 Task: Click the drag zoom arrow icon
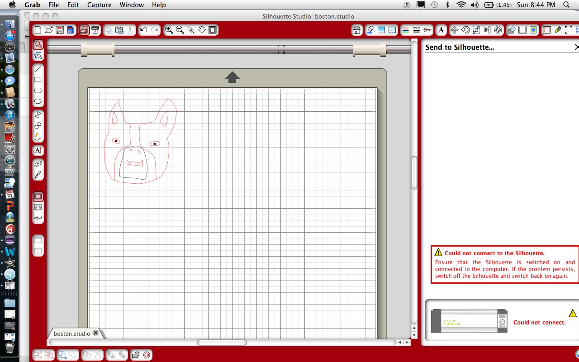coord(202,30)
